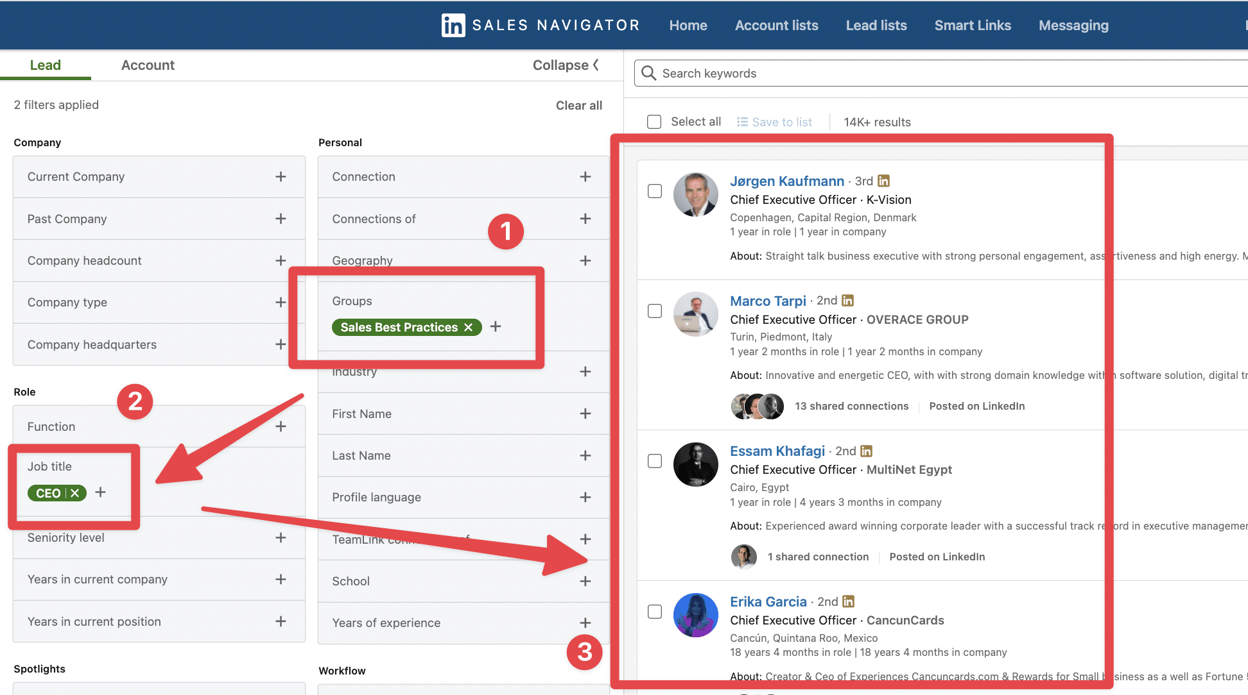
Task: Tick the Select all checkbox
Action: tap(654, 122)
